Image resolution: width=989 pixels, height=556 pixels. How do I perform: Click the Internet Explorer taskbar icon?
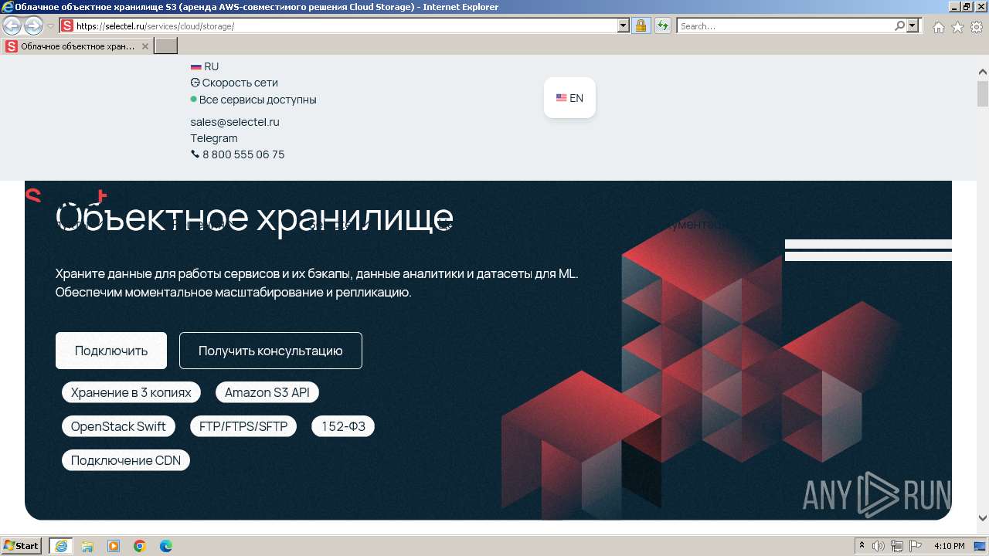[61, 546]
